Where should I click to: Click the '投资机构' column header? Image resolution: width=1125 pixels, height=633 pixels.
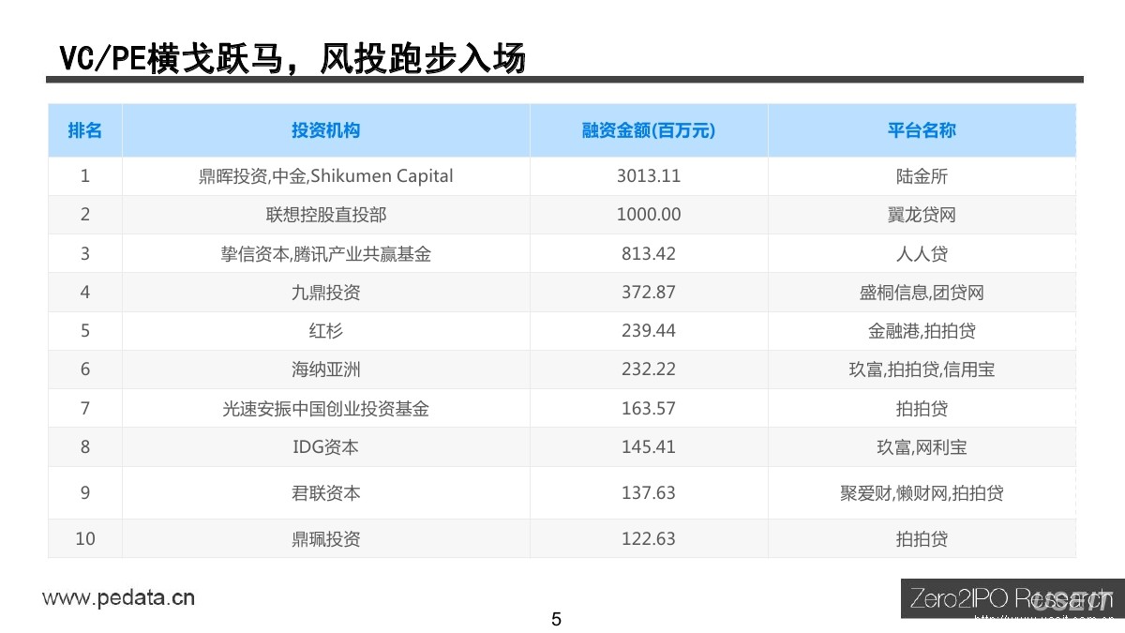point(325,130)
